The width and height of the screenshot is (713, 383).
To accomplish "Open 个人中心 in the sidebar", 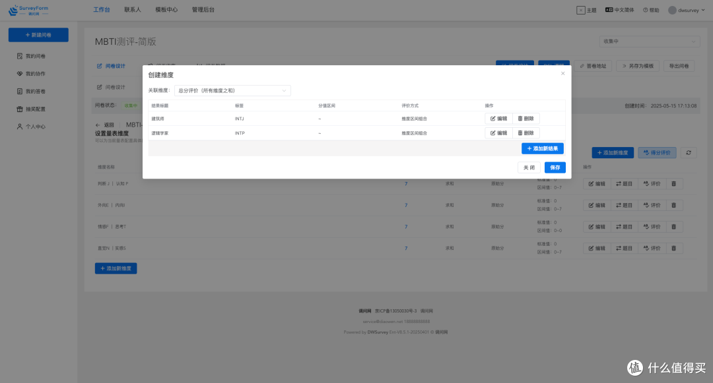I will coord(31,127).
